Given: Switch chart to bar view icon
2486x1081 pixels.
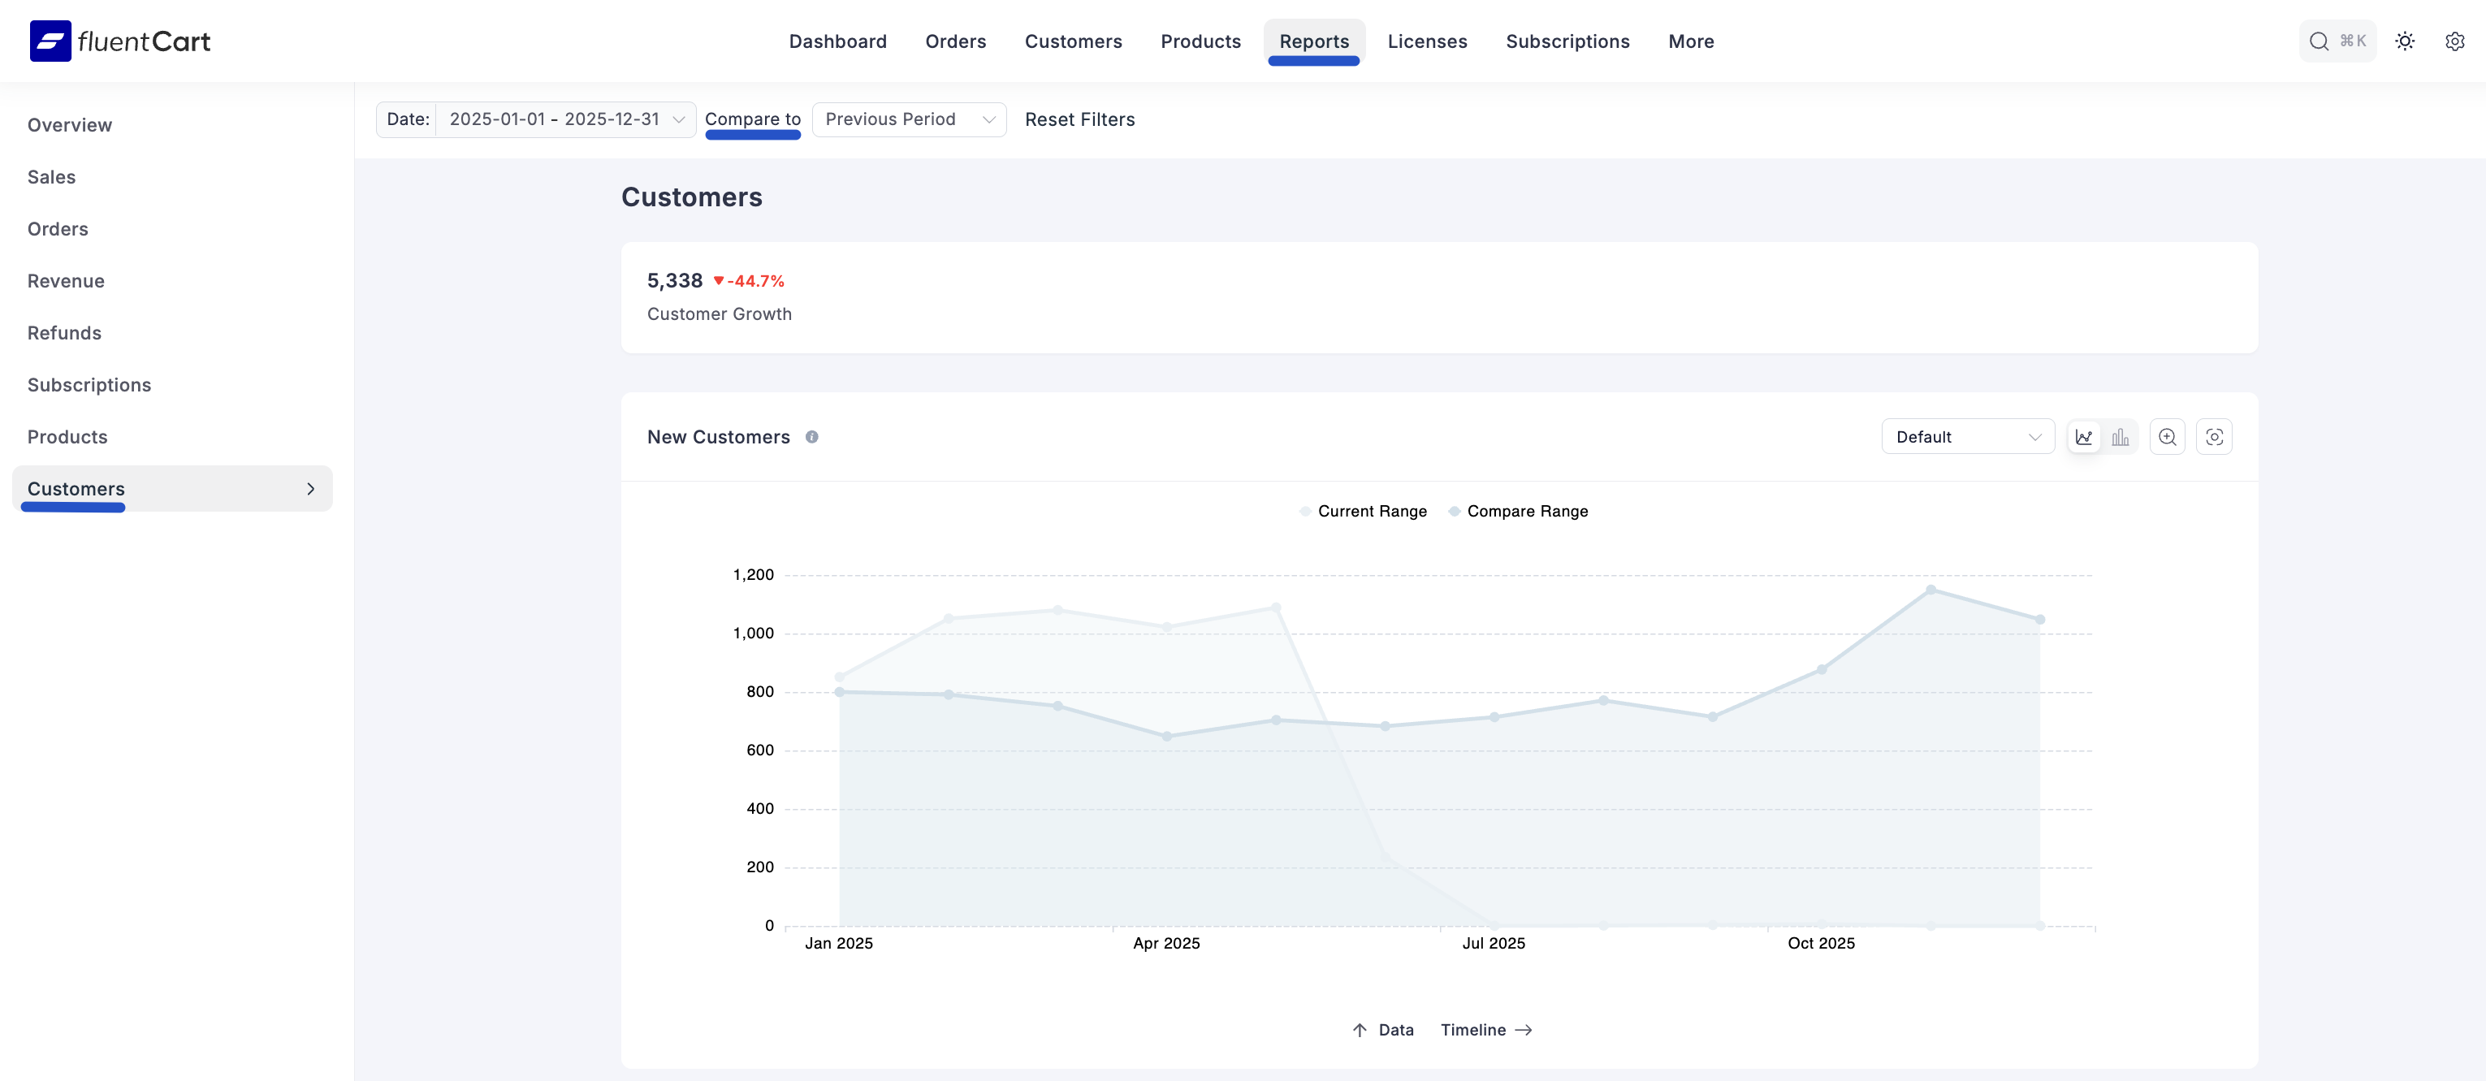Looking at the screenshot, I should [x=2121, y=437].
